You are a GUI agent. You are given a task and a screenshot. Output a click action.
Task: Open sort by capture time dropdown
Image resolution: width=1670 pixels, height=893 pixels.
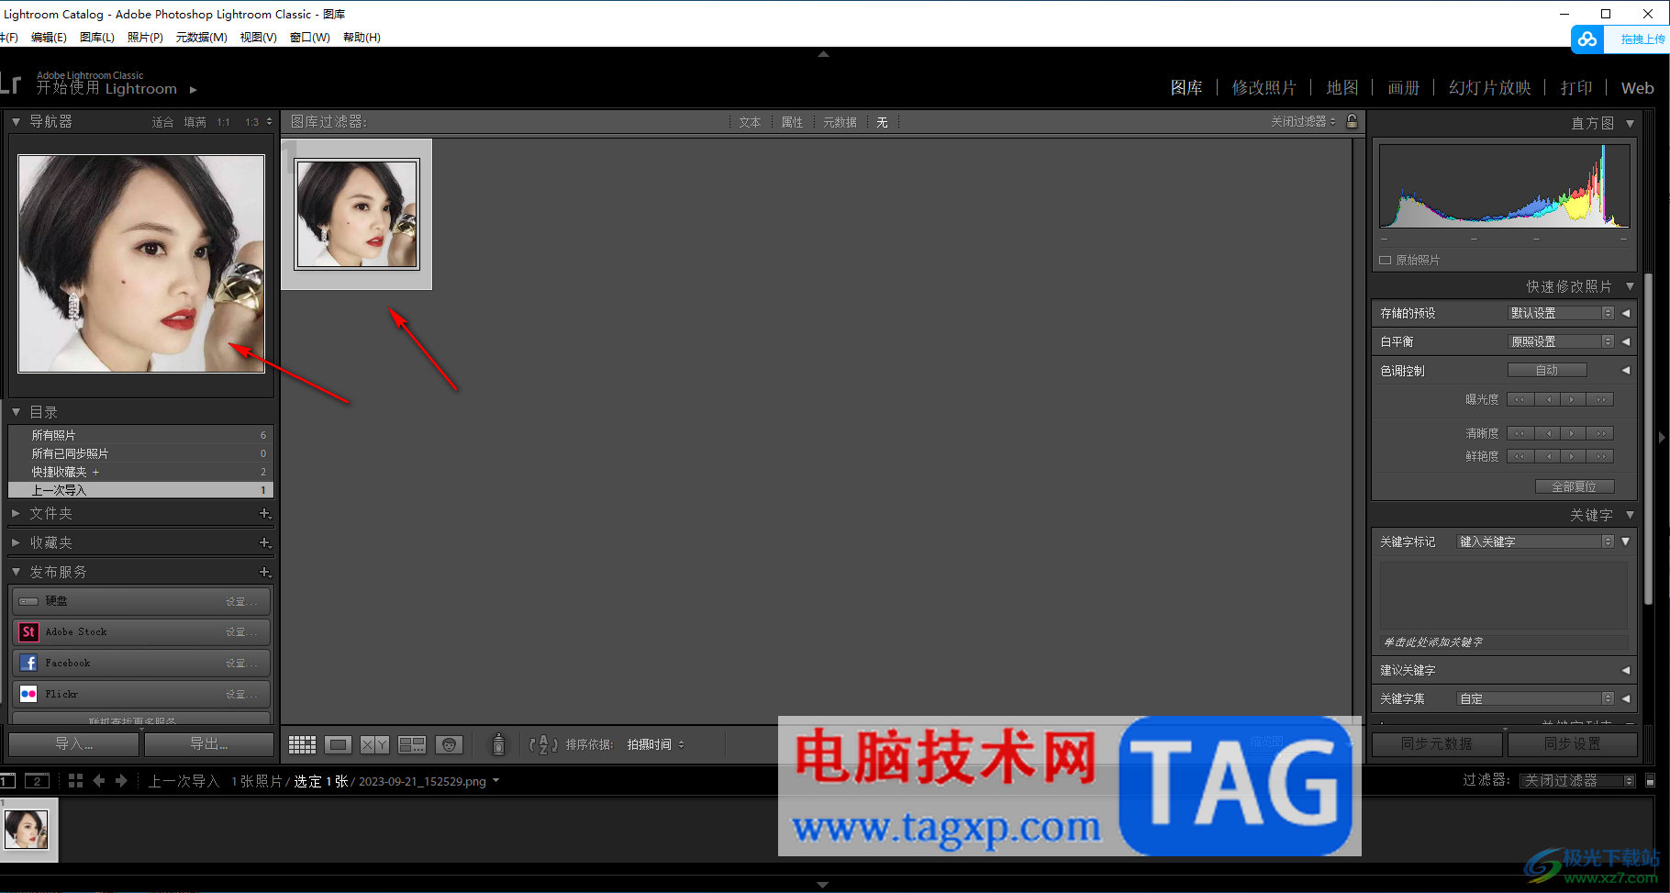coord(656,744)
